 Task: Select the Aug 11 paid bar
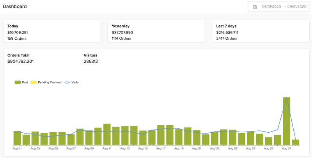pyautogui.click(x=107, y=134)
